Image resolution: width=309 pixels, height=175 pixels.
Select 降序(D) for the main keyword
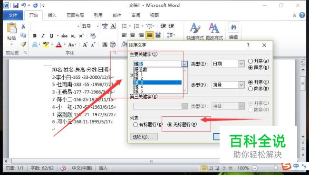pos(259,68)
